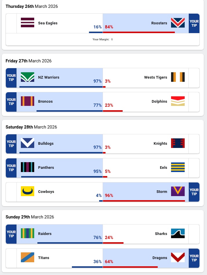Image resolution: width=207 pixels, height=275 pixels.
Task: Click the Titans team logo
Action: coord(28,258)
